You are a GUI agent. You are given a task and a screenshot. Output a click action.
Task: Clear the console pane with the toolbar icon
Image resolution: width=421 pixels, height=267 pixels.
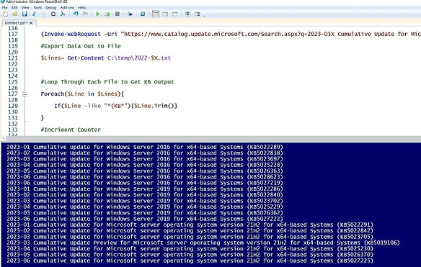click(63, 14)
